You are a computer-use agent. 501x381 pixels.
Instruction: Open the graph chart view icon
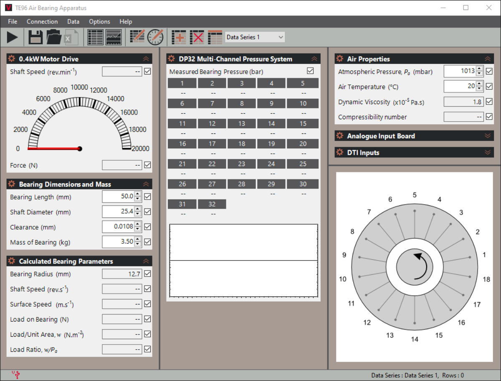coord(114,37)
